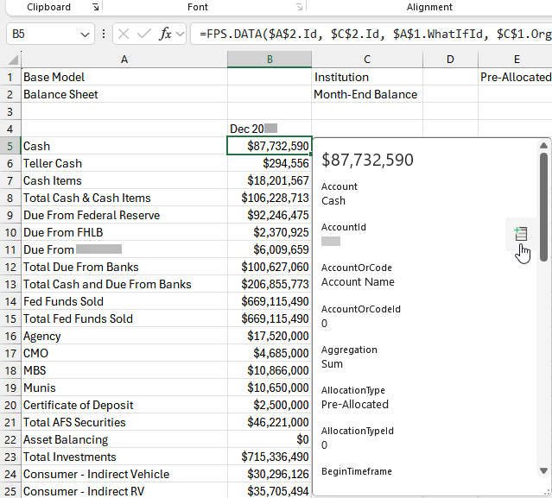Click the data card scroll down arrow
This screenshot has height=498, width=552.
pyautogui.click(x=543, y=470)
